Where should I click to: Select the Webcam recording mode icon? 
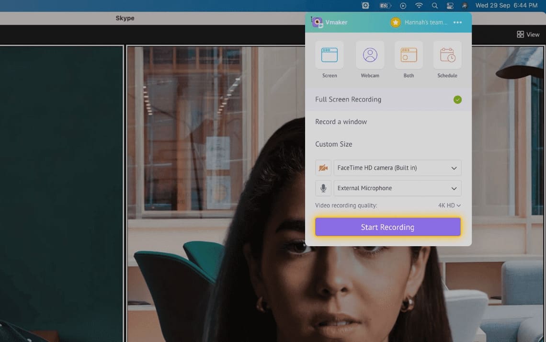(370, 55)
